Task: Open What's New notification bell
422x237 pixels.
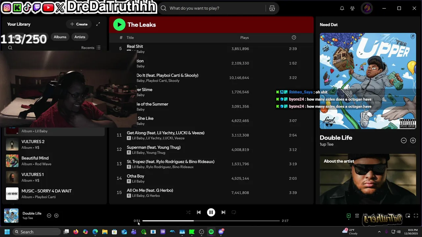Action: pos(342,8)
